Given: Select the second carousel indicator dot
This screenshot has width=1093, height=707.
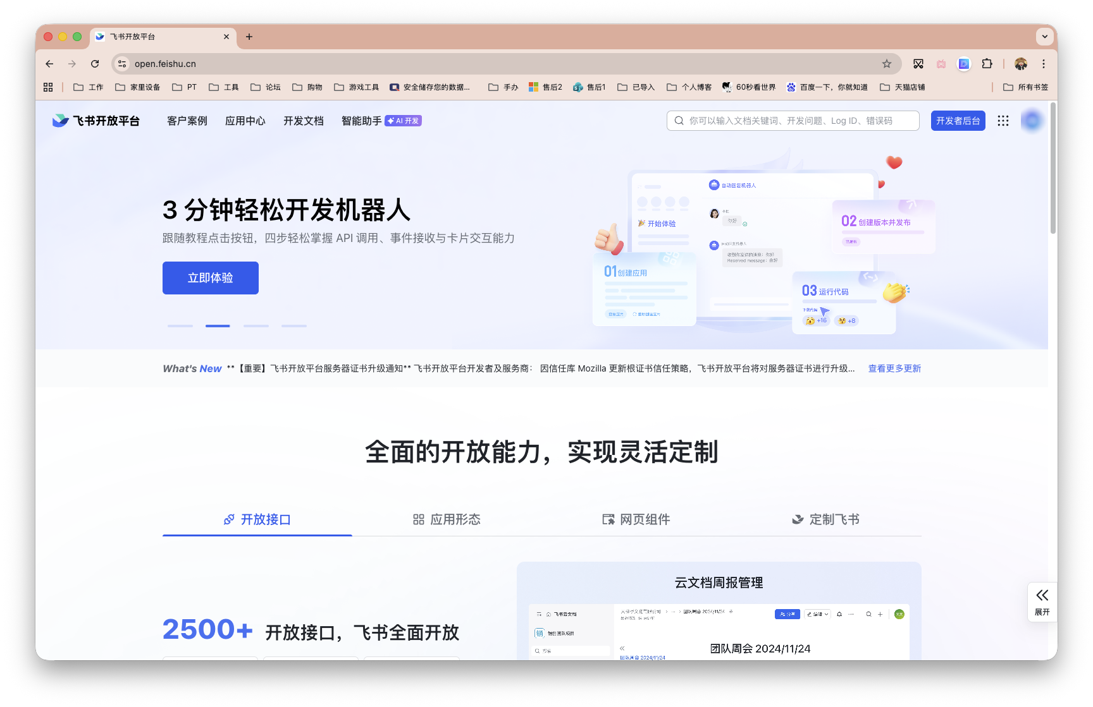Looking at the screenshot, I should [218, 326].
